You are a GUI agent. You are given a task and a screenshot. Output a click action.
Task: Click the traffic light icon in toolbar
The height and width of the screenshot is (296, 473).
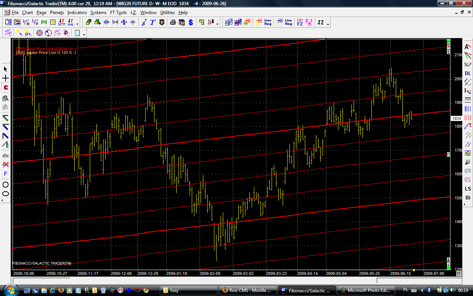pyautogui.click(x=162, y=22)
